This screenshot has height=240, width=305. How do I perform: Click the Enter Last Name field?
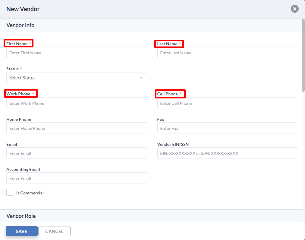click(x=228, y=53)
